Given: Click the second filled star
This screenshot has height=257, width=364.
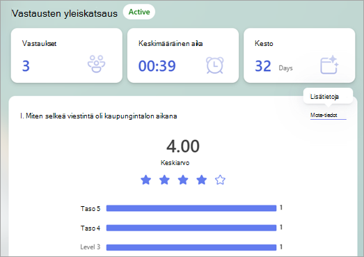Looking at the screenshot, I should tap(164, 180).
